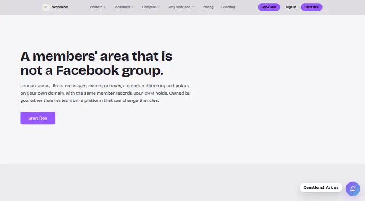Go to the Pricing page
The width and height of the screenshot is (365, 201).
[208, 7]
